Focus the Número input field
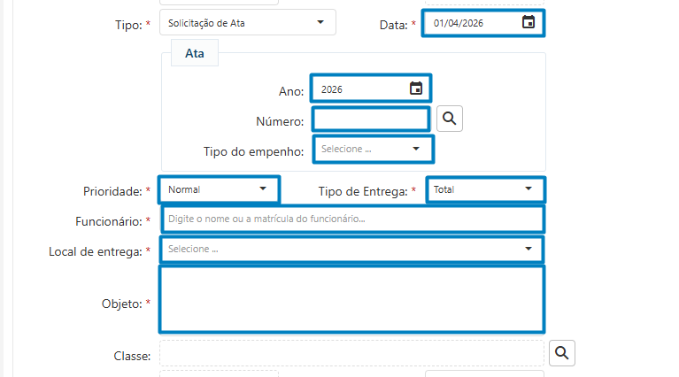Viewport: 679px width, 377px height. pos(370,119)
